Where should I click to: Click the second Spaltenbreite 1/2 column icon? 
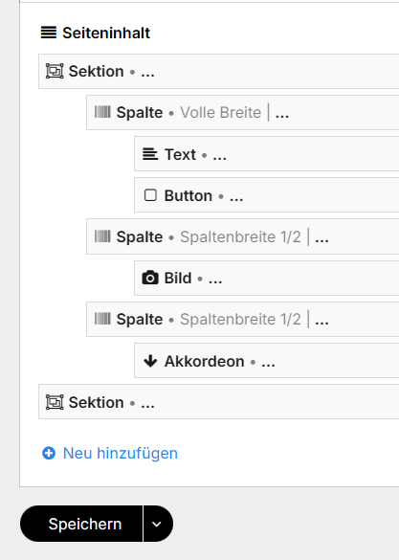pos(102,319)
